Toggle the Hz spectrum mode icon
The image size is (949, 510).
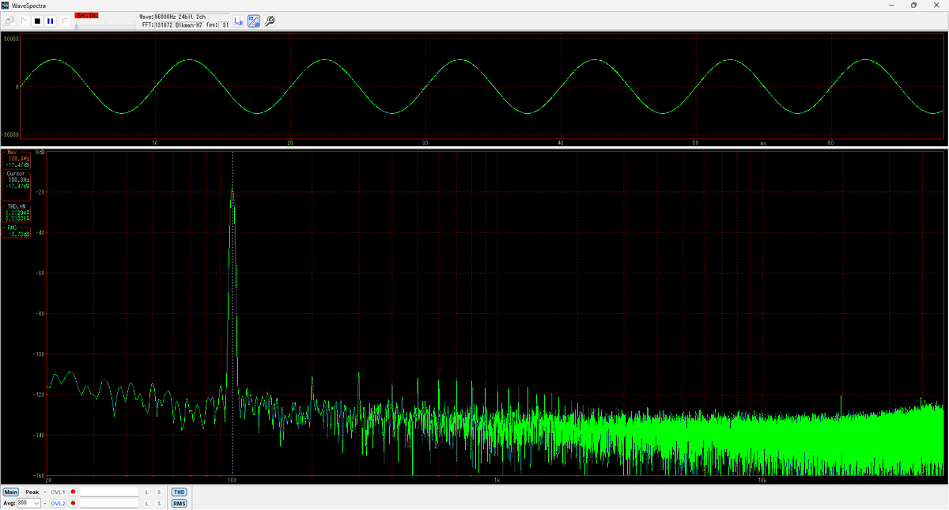(x=254, y=21)
